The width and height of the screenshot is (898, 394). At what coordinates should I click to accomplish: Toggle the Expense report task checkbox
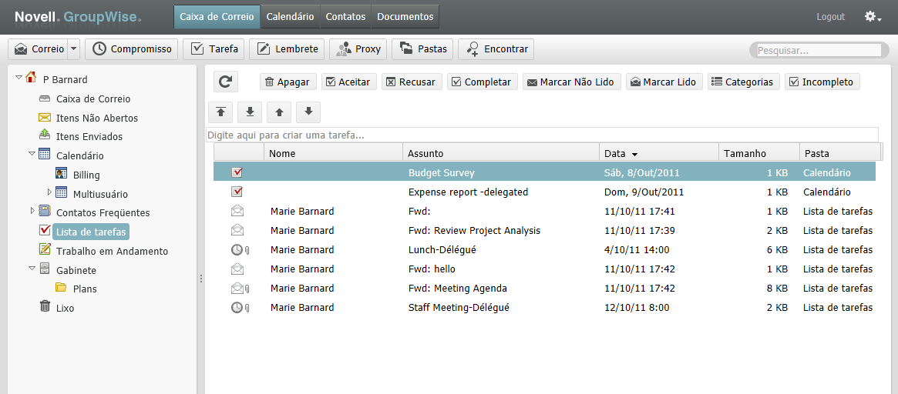click(237, 192)
